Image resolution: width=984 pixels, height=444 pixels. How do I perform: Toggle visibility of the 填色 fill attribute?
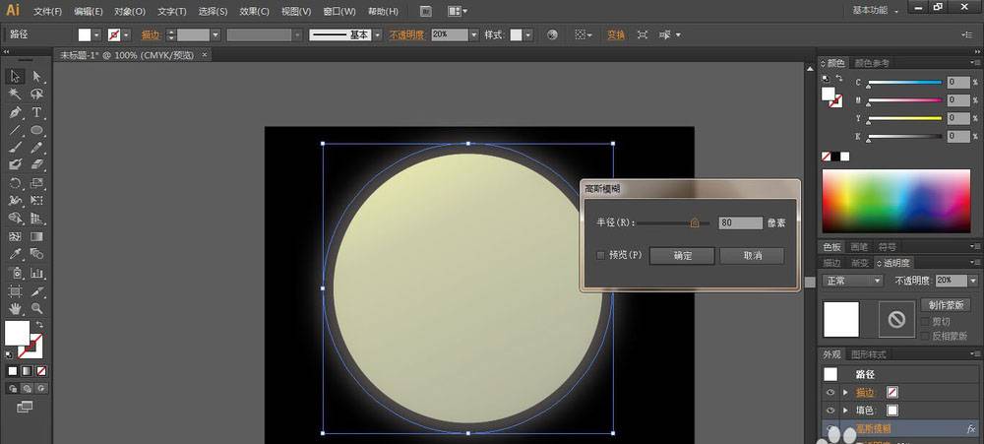pos(830,410)
